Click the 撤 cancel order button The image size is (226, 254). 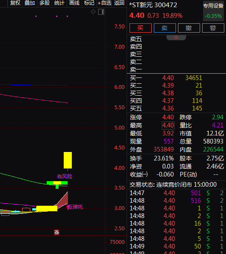(189, 28)
